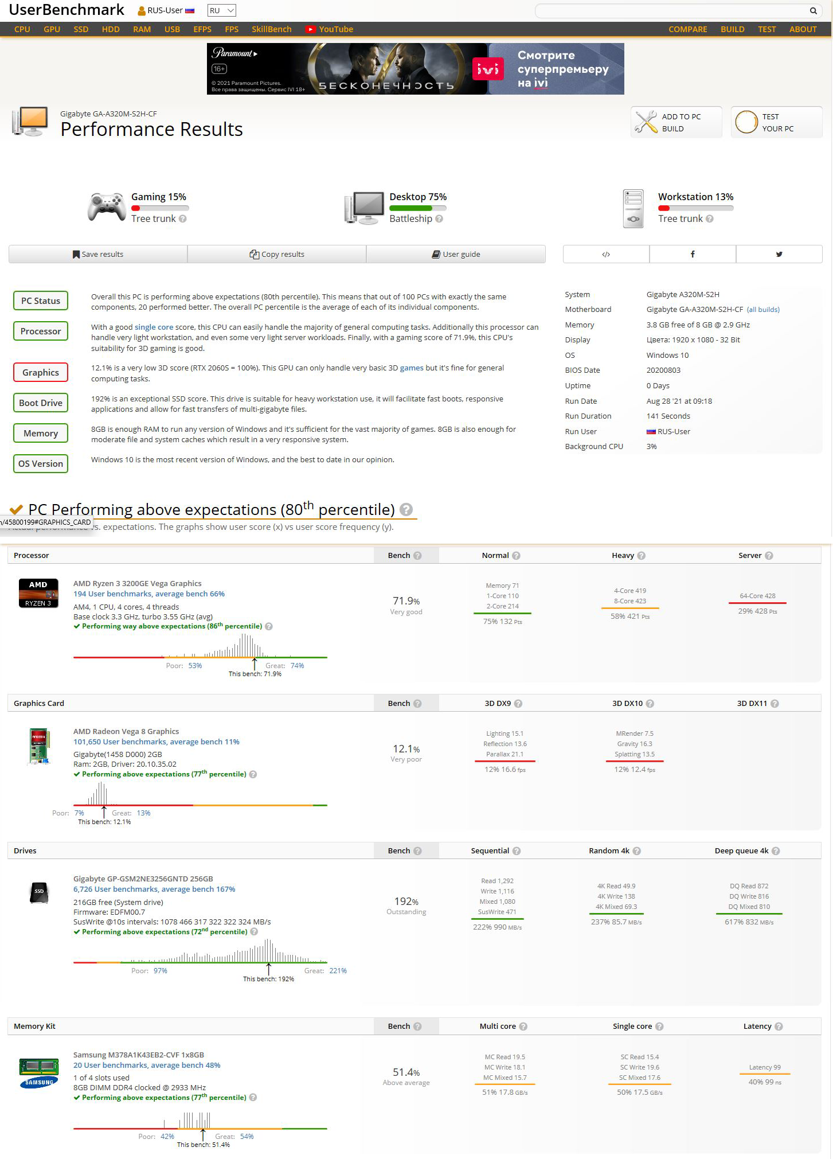Viewport: 833px width, 1159px height.
Task: Click the Paramount ivi advertisement banner
Action: click(x=416, y=69)
